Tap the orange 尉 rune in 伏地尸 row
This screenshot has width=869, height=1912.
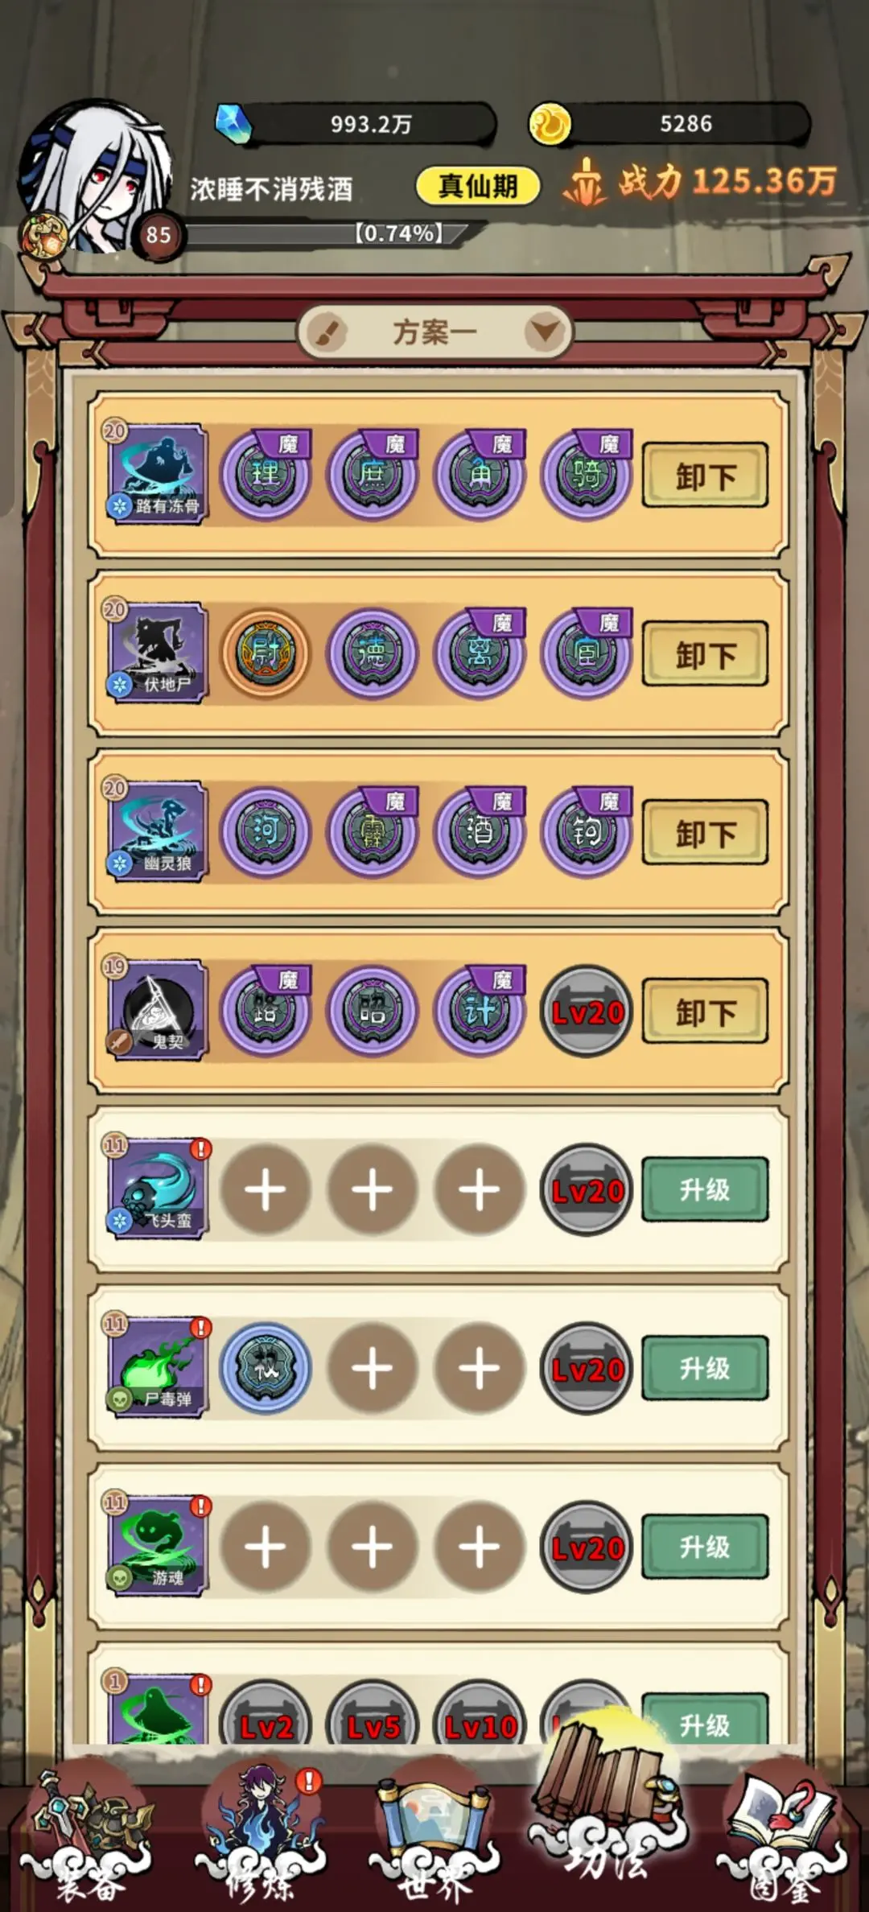click(x=266, y=653)
